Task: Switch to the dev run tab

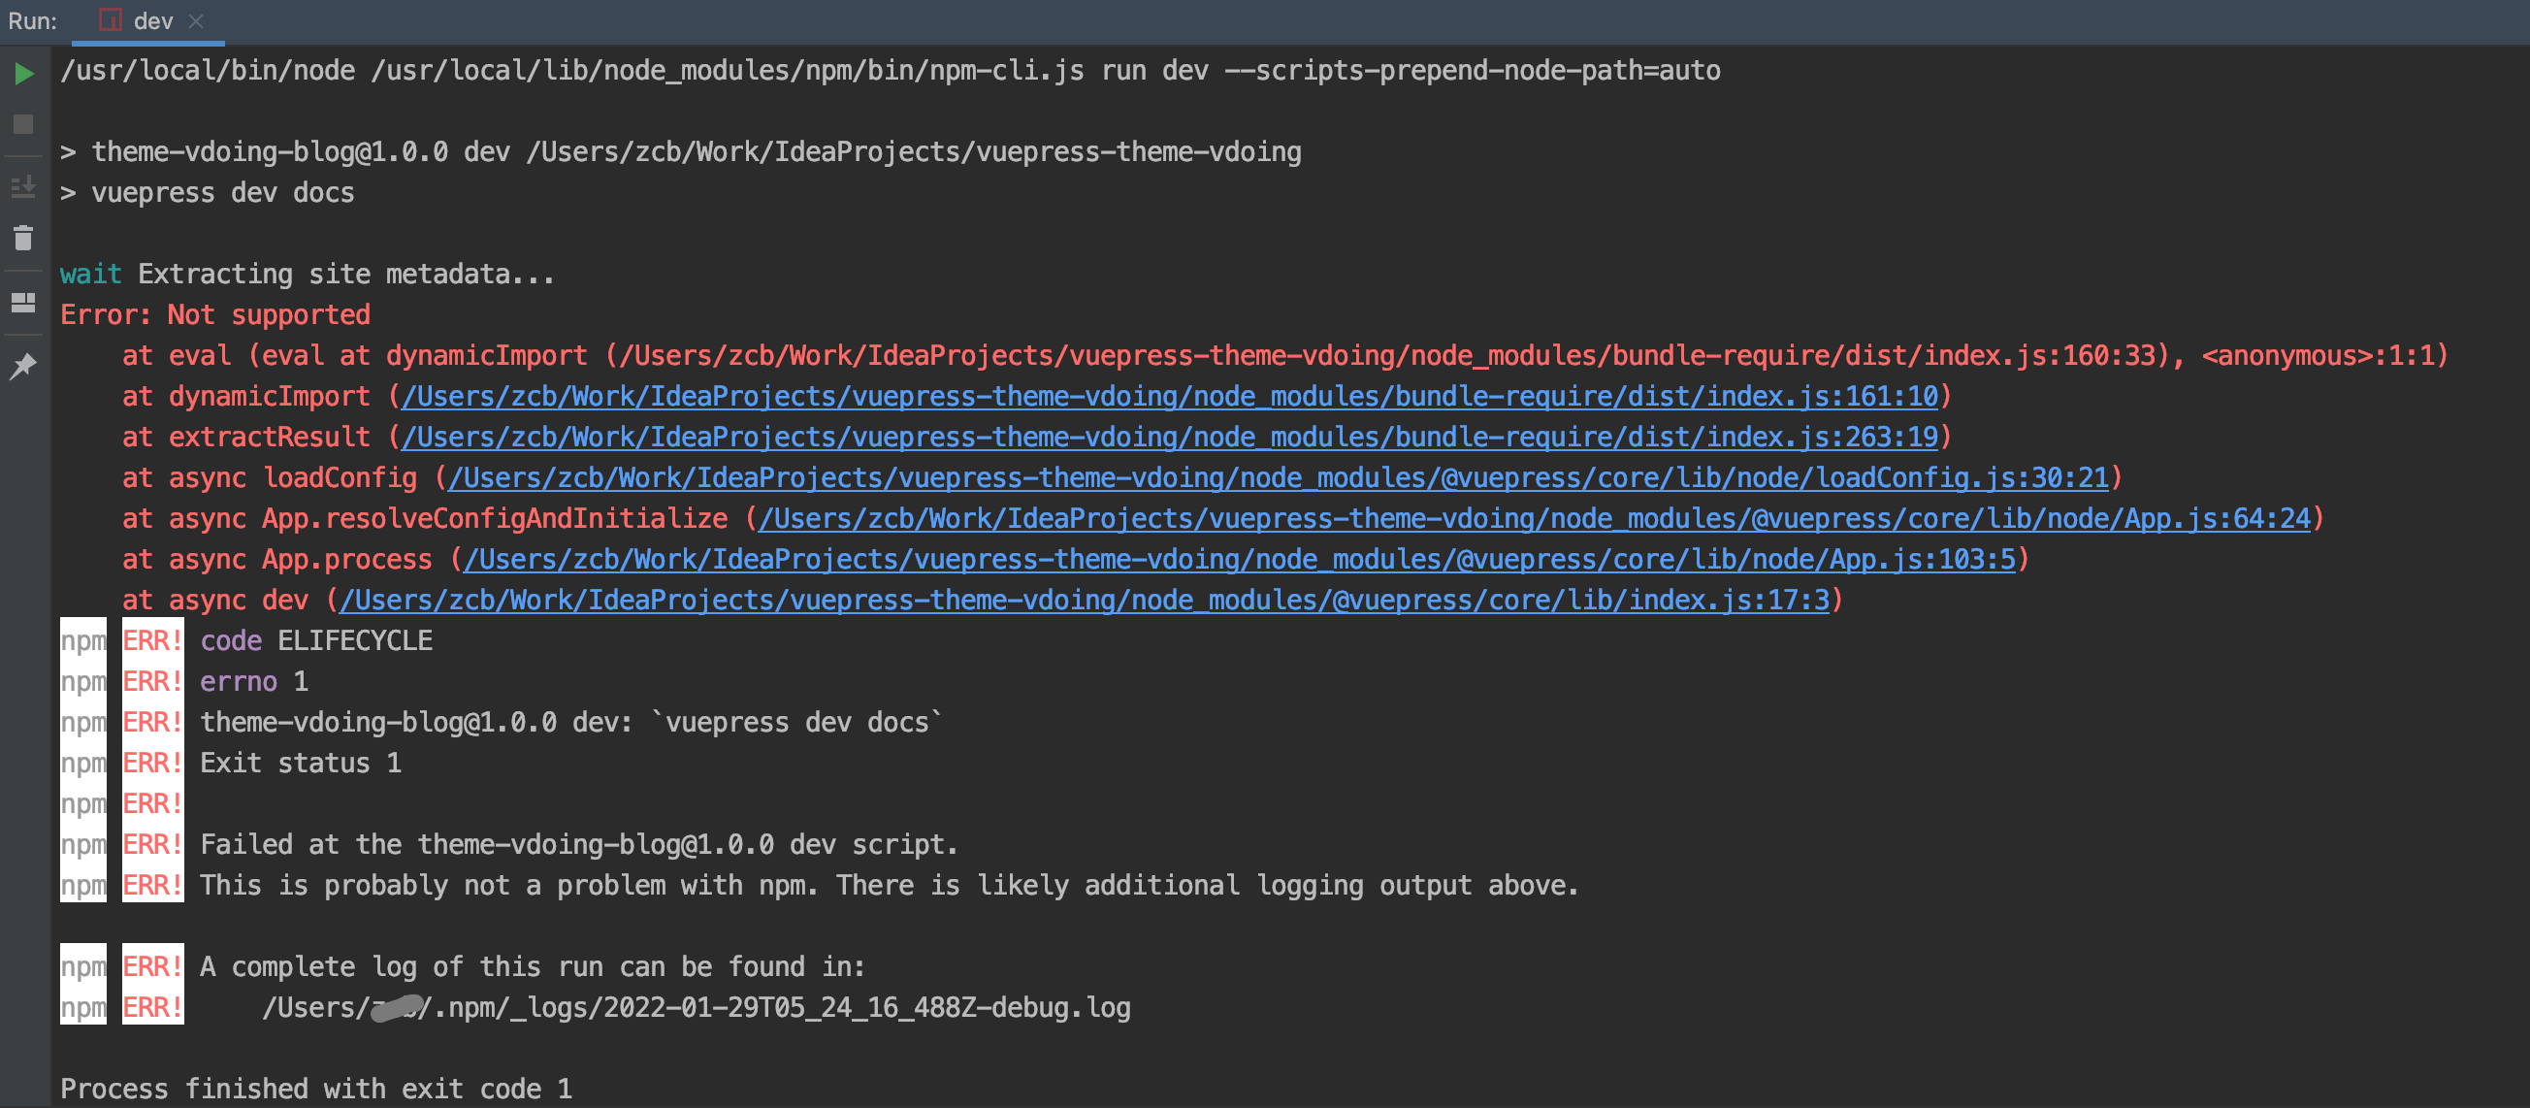Action: point(152,19)
